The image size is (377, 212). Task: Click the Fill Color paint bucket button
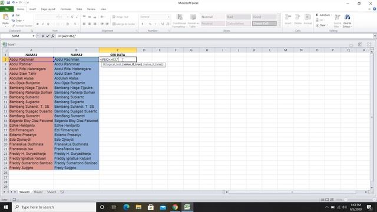[68, 24]
